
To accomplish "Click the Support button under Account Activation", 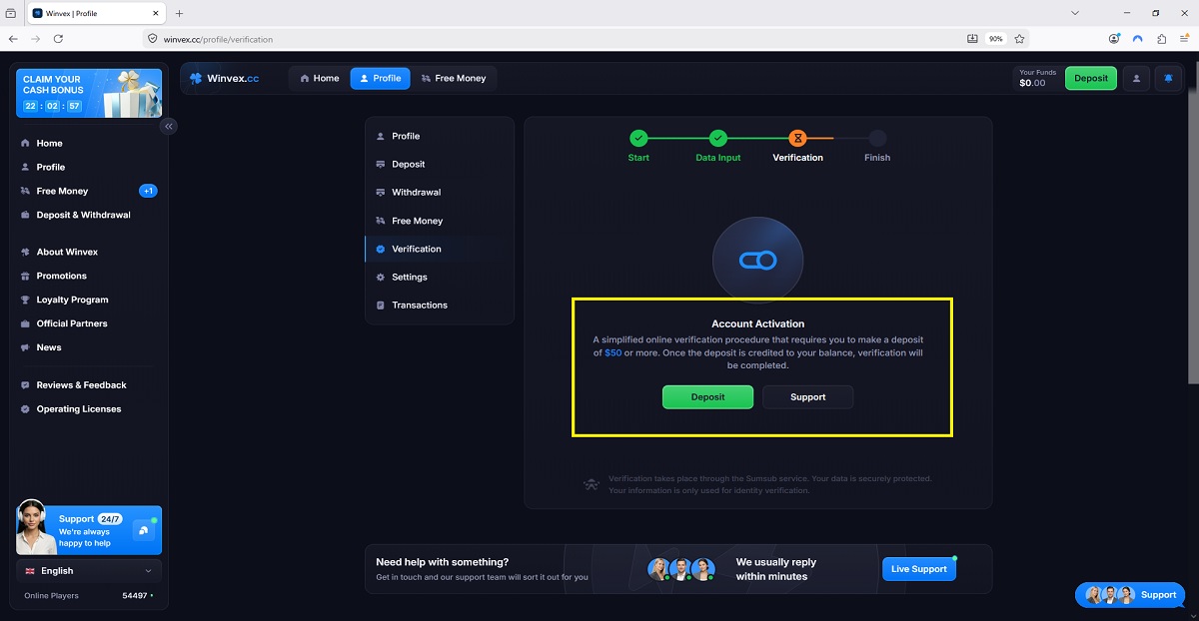I will pyautogui.click(x=807, y=397).
